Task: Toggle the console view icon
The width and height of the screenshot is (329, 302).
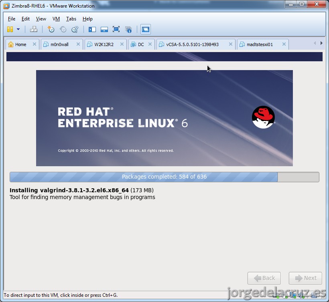Action: click(145, 29)
